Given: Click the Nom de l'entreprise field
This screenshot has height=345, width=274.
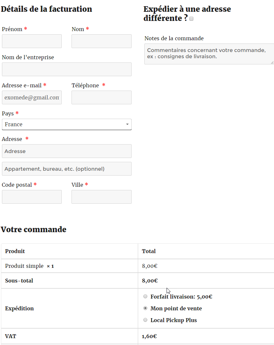Looking at the screenshot, I should pos(67,69).
